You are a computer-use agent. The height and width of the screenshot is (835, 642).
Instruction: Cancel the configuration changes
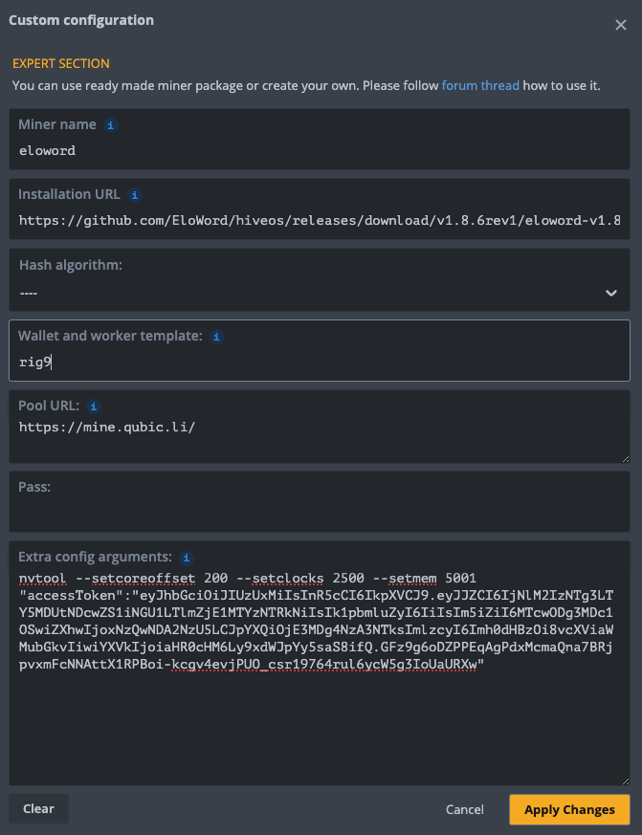pyautogui.click(x=464, y=809)
